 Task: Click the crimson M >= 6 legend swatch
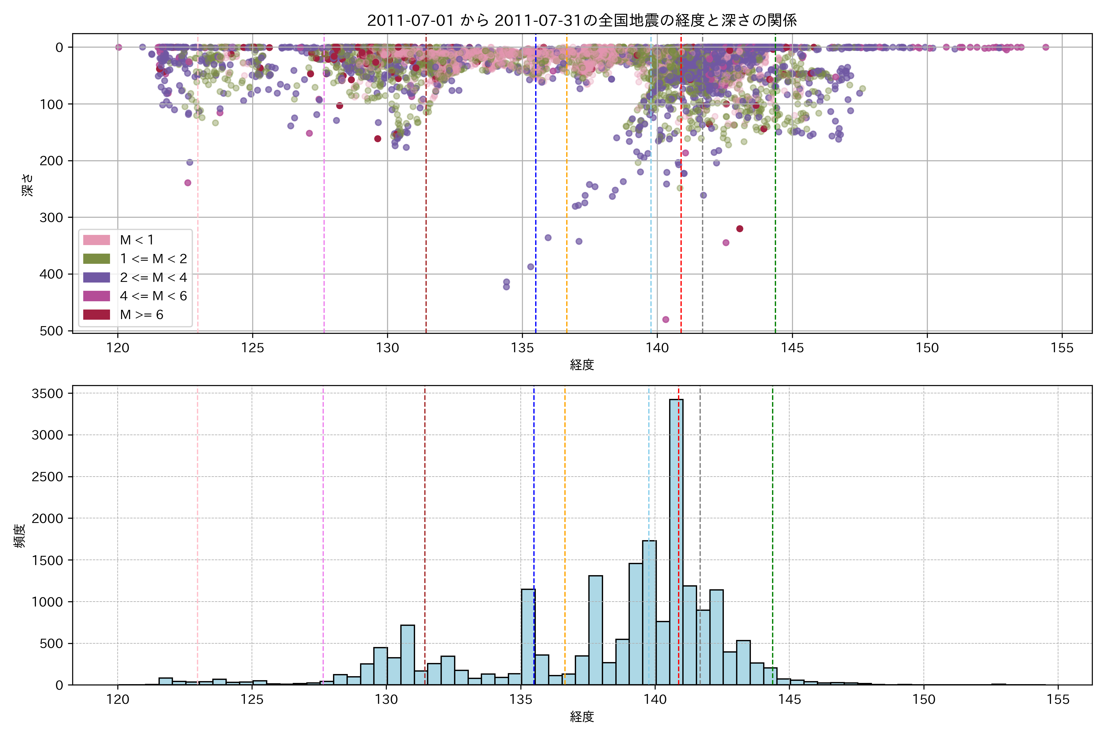96,314
